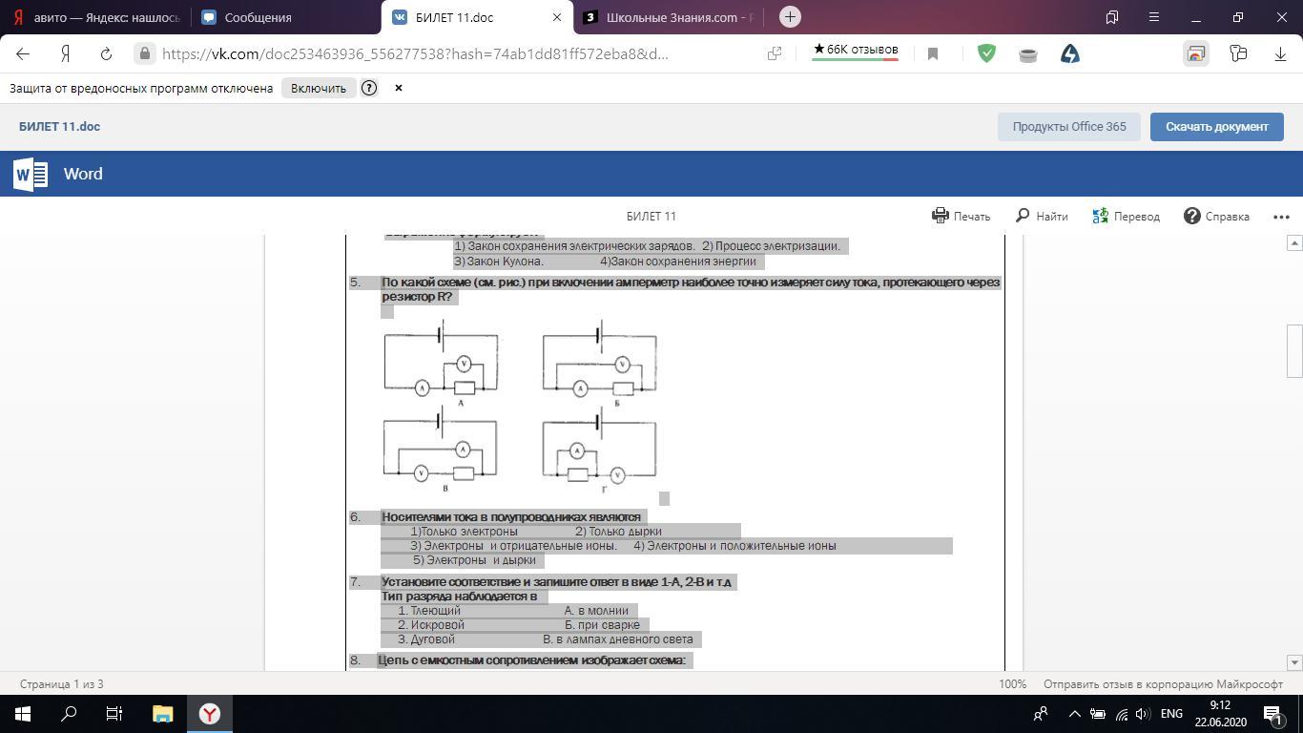This screenshot has height=733, width=1303.
Task: Open a new browser tab
Action: (790, 17)
